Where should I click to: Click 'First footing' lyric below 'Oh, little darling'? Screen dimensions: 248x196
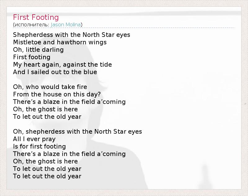[32, 57]
